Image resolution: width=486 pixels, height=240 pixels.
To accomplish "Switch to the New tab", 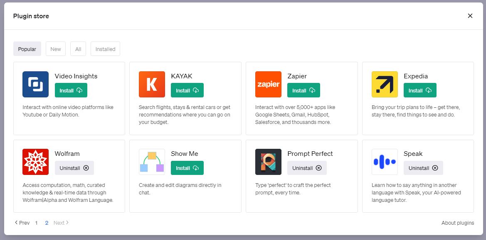I will [56, 49].
